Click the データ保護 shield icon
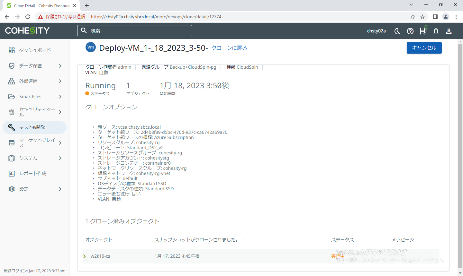 pos(12,66)
